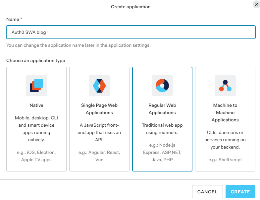The image size is (260, 200).
Task: Pick the Regular Web Applications title
Action: coord(162,109)
